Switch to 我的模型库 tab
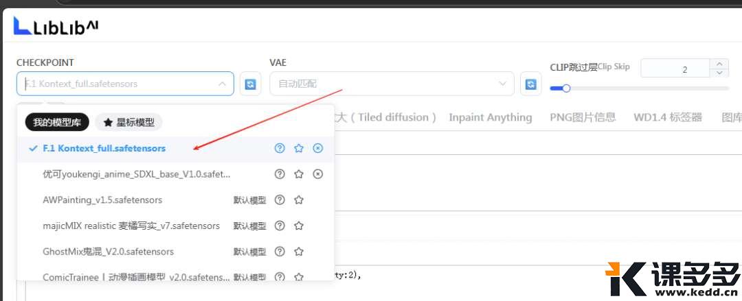Image resolution: width=742 pixels, height=301 pixels. tap(57, 122)
